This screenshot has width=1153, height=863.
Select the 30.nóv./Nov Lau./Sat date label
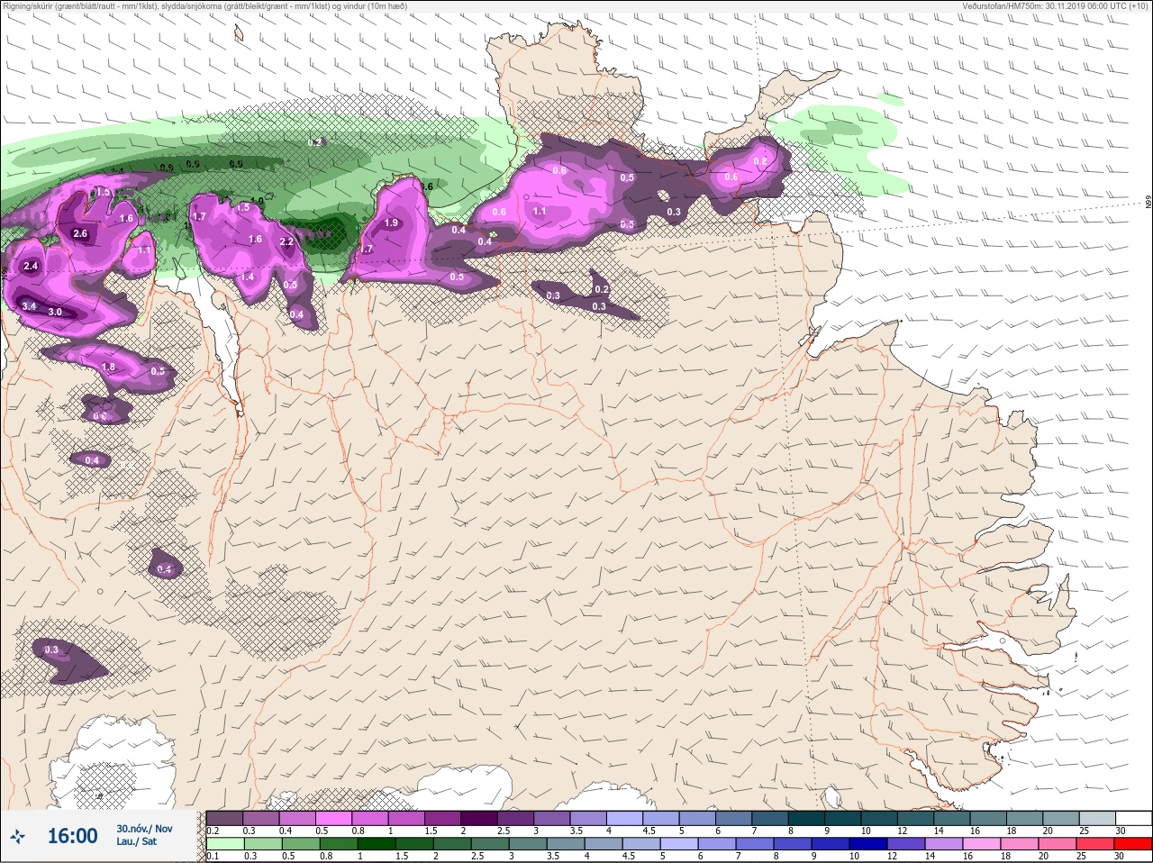143,835
